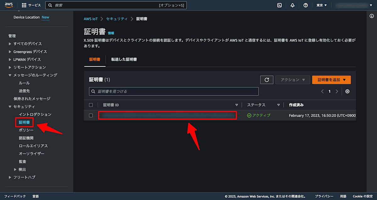Open the 情報 link beside title
This screenshot has width=377, height=200.
point(111,33)
